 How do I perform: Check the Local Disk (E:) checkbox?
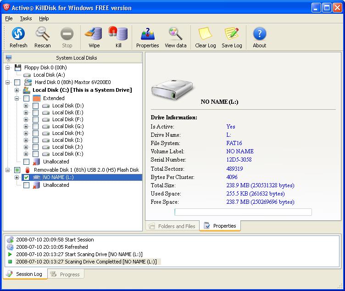(35, 113)
